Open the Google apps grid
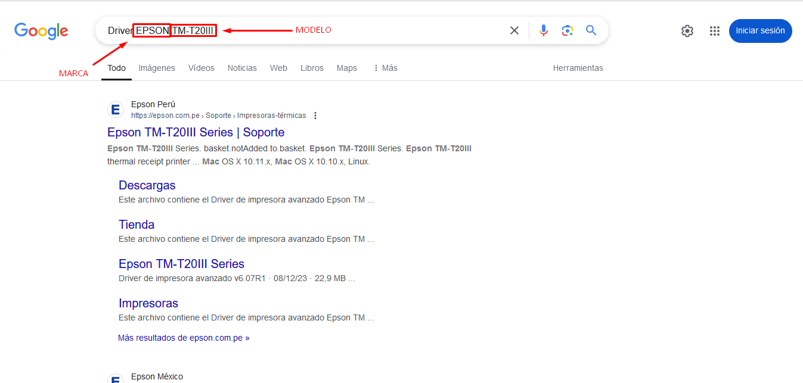 715,31
